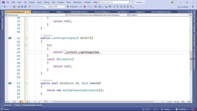
Task: Go to the previous bookmark icon
Action: pos(124,7)
